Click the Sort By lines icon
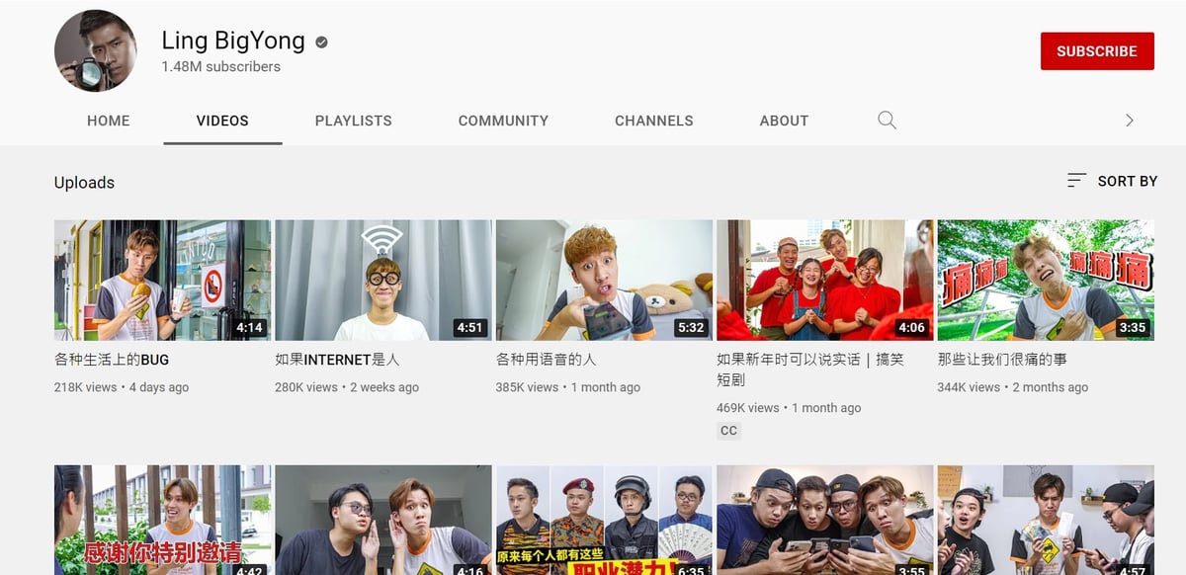 1076,181
